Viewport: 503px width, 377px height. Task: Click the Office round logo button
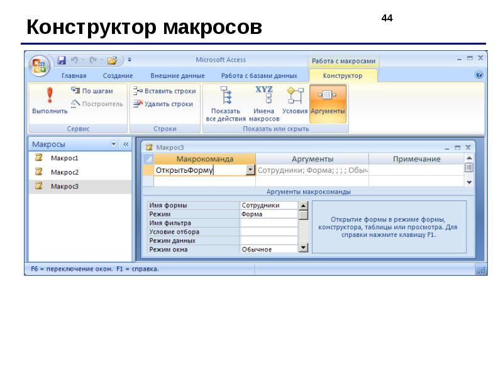[x=40, y=66]
